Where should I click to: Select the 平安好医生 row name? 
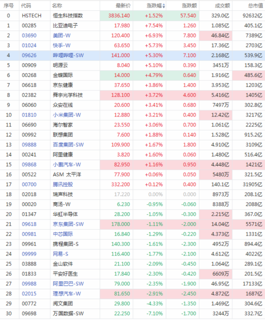65,274
